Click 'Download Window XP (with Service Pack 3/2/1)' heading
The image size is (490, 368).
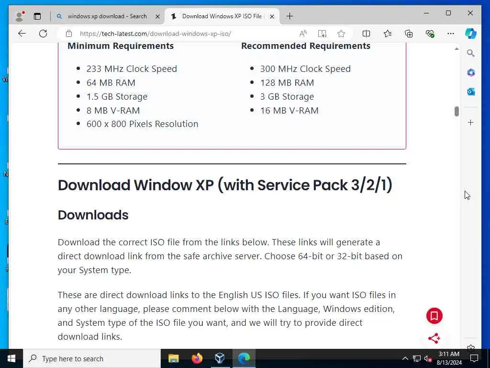(x=225, y=185)
